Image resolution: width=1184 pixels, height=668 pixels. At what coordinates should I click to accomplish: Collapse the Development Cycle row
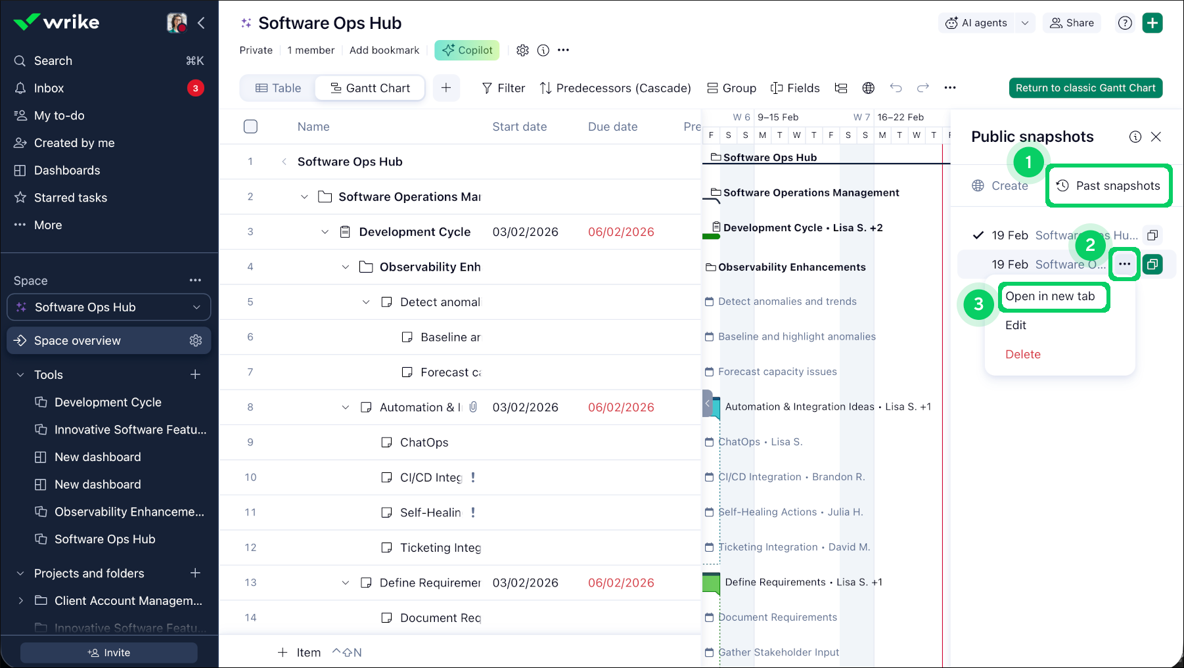(x=325, y=232)
